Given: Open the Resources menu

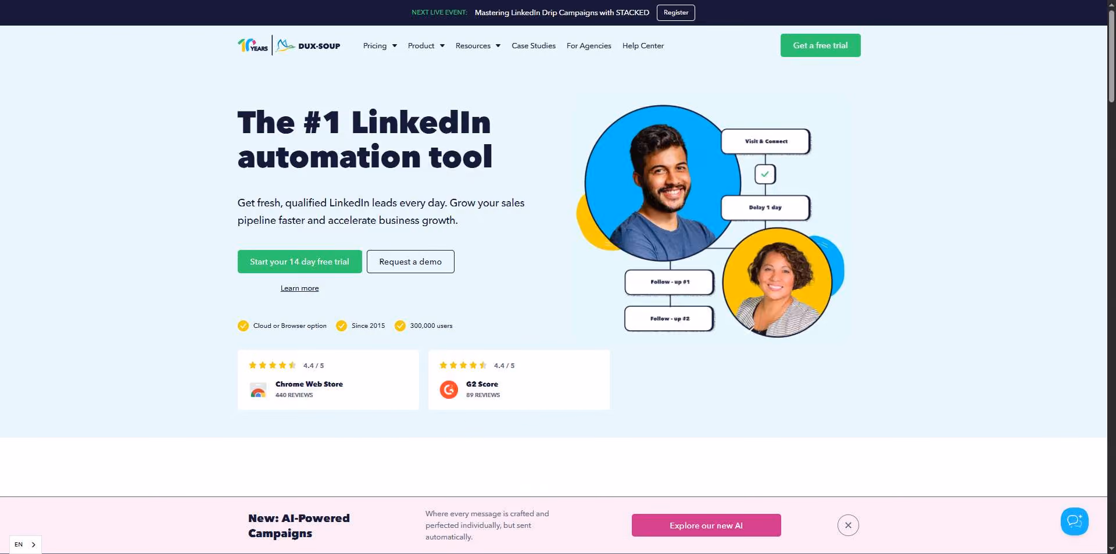Looking at the screenshot, I should [x=478, y=45].
